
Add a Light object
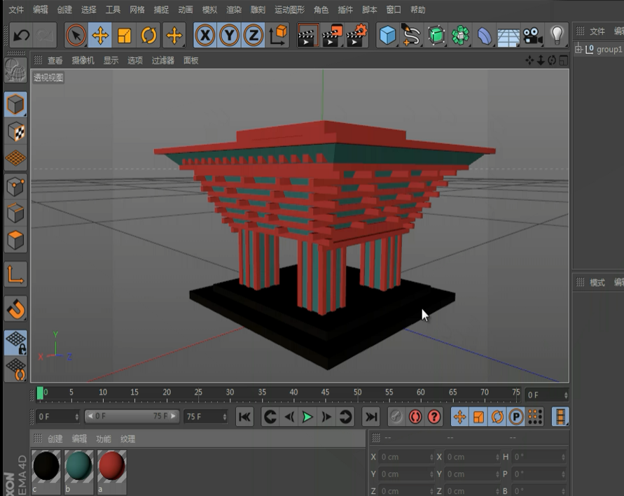pyautogui.click(x=557, y=36)
